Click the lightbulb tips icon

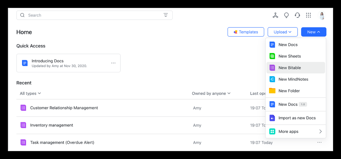[x=286, y=15]
